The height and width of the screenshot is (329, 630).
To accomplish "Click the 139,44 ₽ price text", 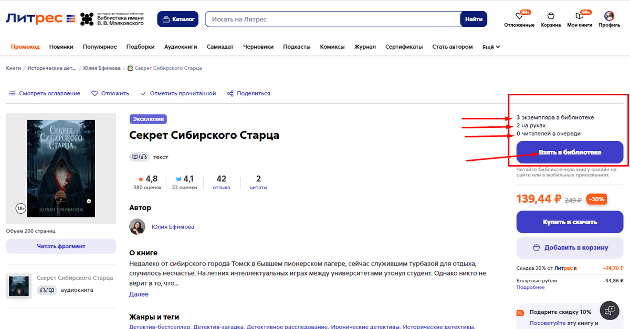I will (539, 199).
